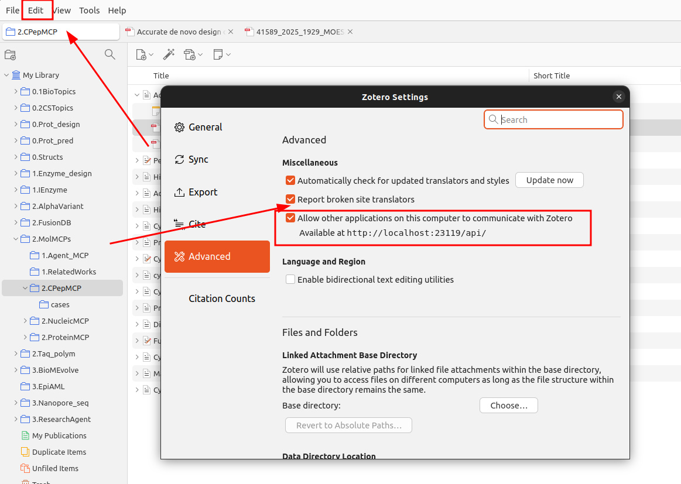Collapse the My Library tree
Screen dimensions: 681x484
(6, 75)
